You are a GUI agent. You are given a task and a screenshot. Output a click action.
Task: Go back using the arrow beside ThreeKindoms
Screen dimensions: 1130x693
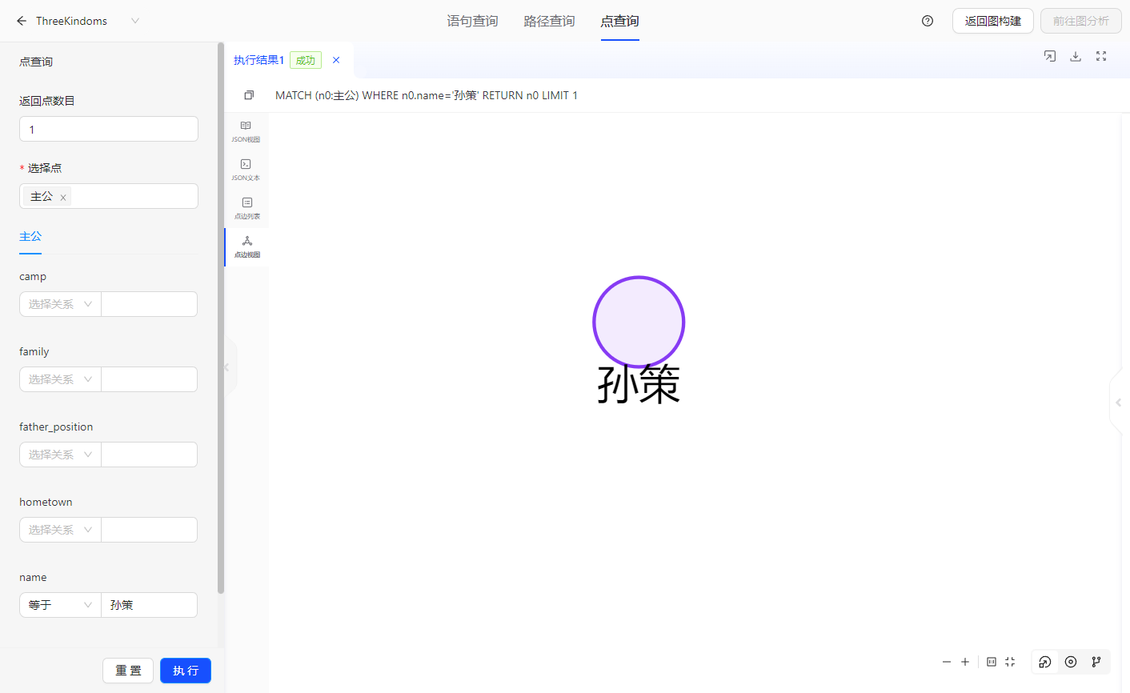coord(22,21)
